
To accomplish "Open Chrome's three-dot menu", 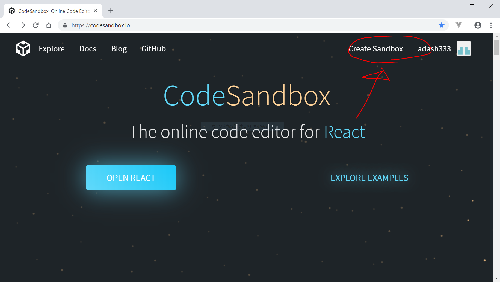I will pyautogui.click(x=491, y=25).
